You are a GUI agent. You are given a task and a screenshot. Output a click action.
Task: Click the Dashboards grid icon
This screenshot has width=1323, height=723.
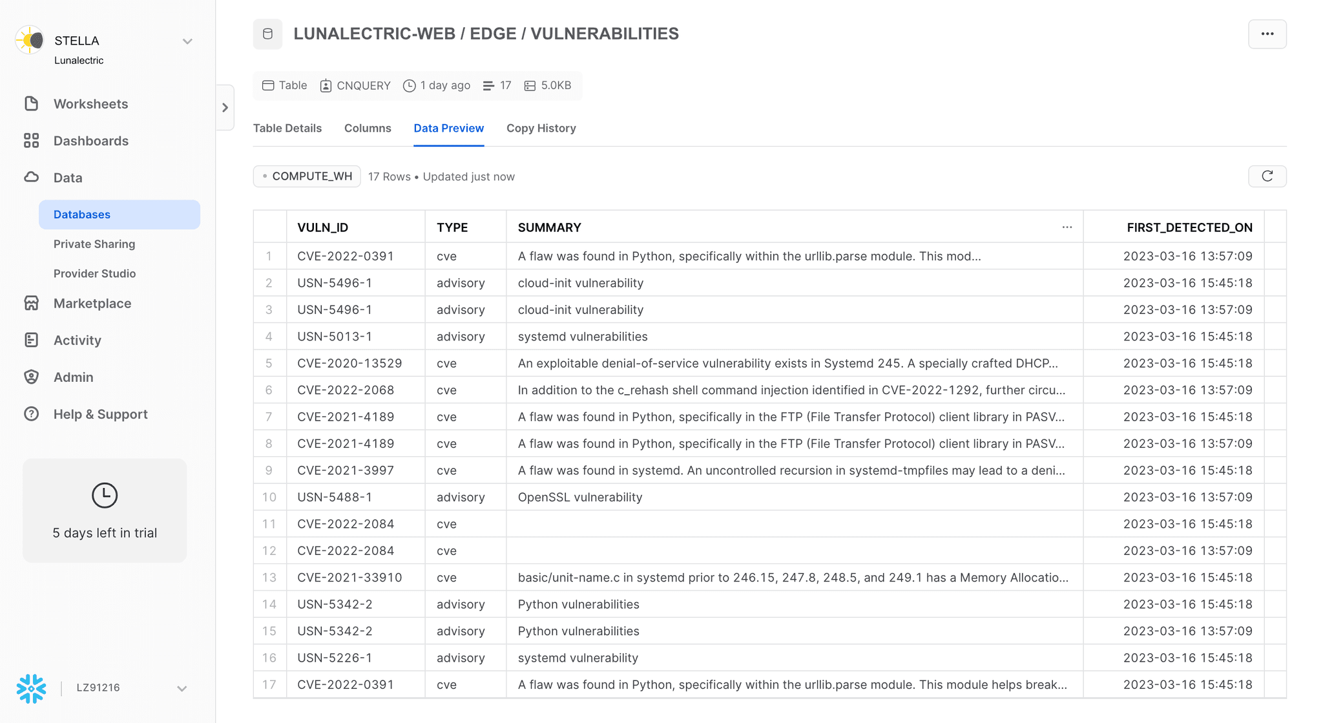pyautogui.click(x=31, y=141)
